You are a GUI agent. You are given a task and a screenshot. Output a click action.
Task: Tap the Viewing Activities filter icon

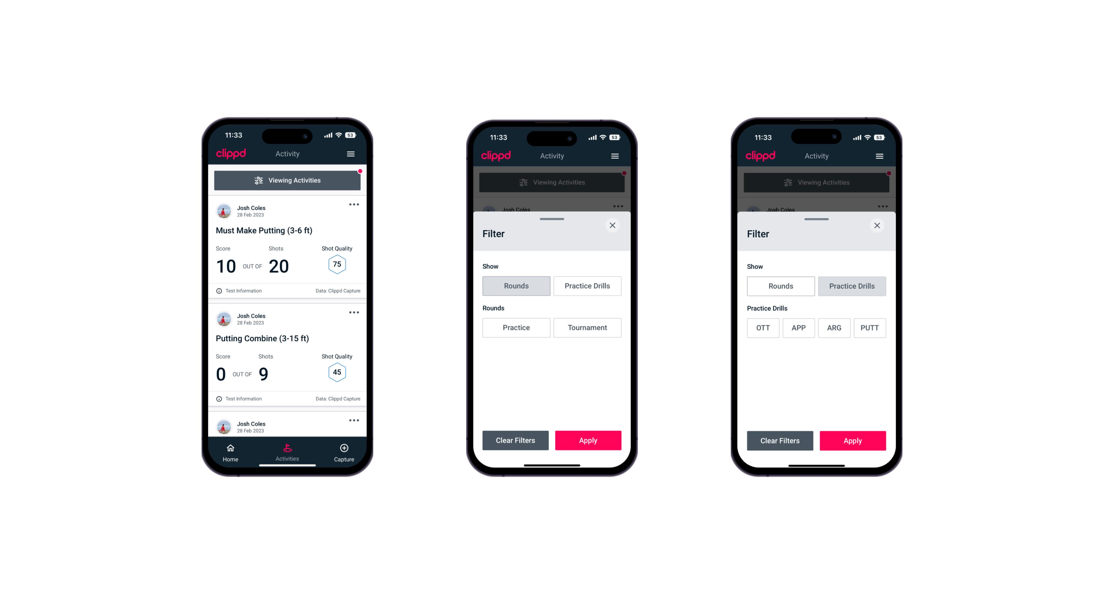[x=258, y=181]
